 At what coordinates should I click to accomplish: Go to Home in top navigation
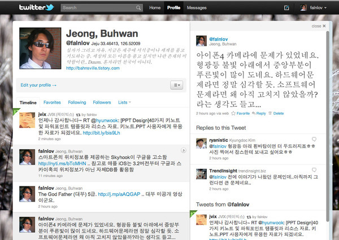(155, 8)
